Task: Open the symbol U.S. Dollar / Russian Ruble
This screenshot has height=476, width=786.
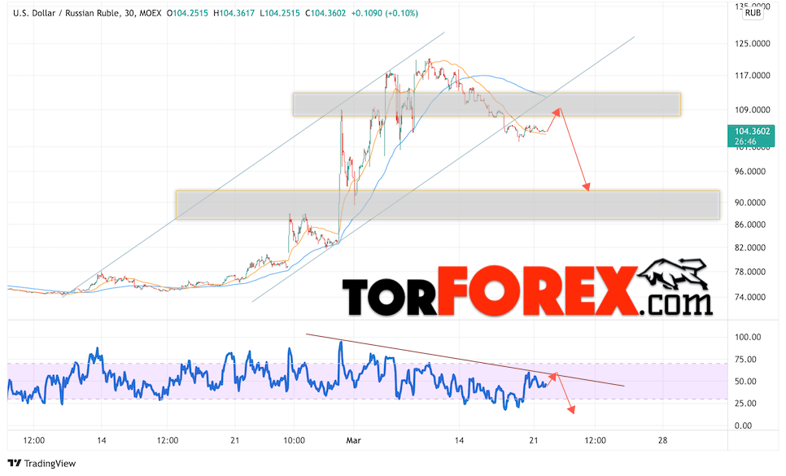Action: point(65,13)
